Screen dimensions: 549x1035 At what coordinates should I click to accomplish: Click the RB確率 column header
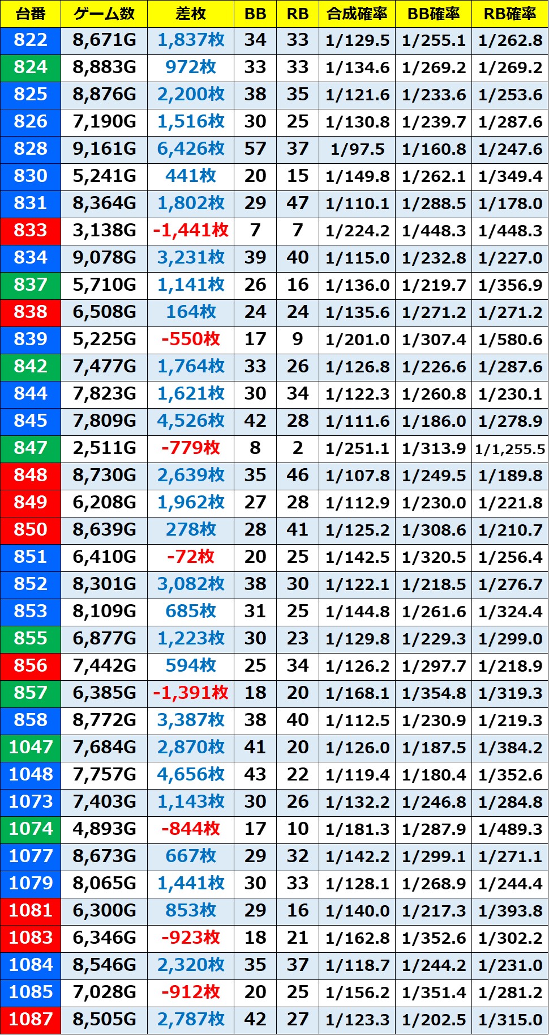pyautogui.click(x=510, y=14)
